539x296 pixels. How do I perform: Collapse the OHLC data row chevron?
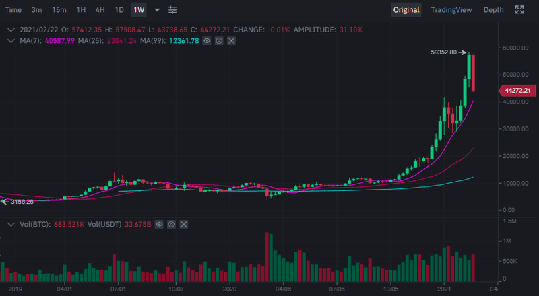11,30
